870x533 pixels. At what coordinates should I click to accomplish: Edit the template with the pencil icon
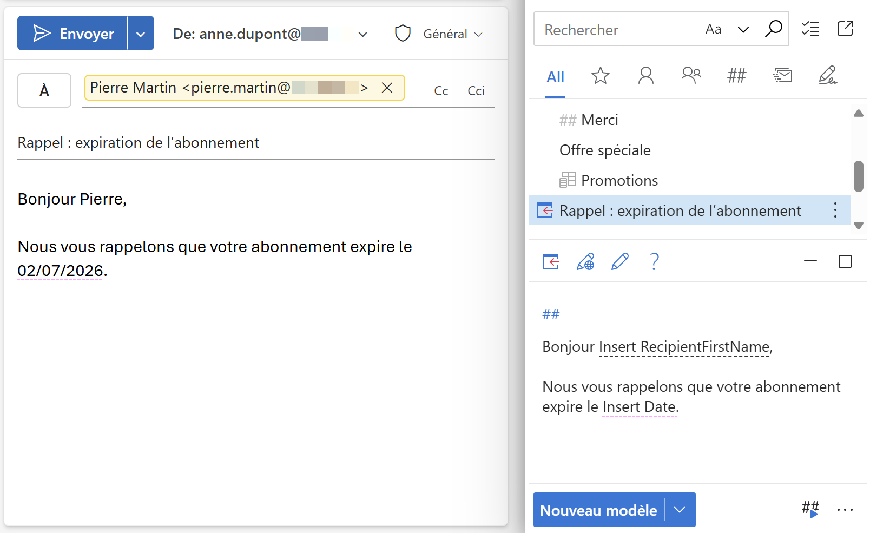coord(620,261)
